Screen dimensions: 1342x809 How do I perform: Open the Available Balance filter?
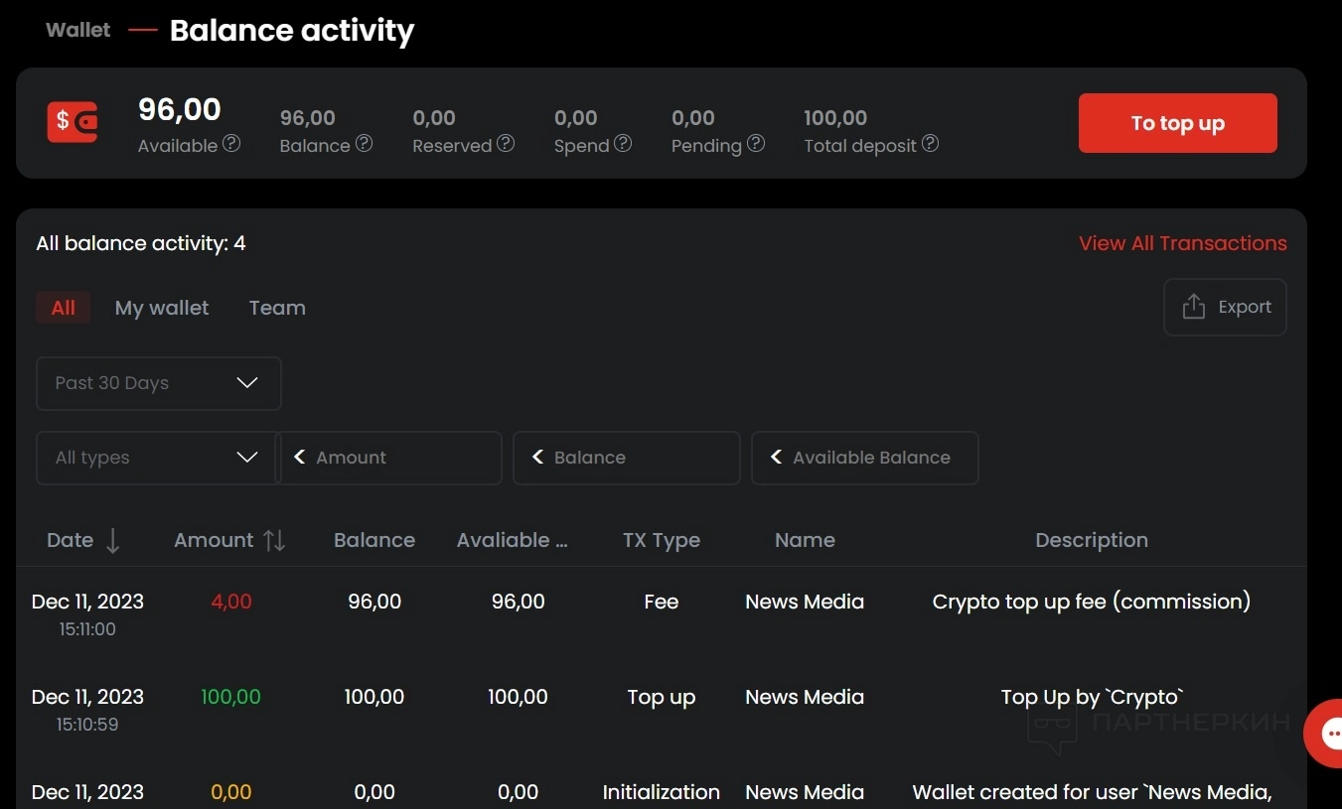click(864, 458)
